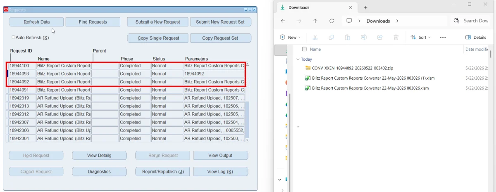The height and width of the screenshot is (192, 496).
Task: Click the Copy Request Set button
Action: coord(220,38)
